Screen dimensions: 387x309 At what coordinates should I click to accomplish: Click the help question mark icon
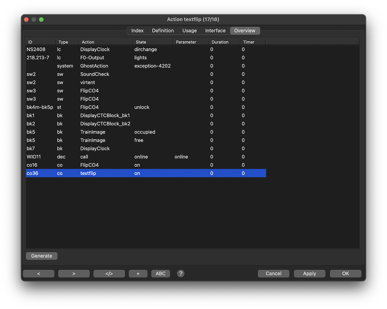point(181,274)
